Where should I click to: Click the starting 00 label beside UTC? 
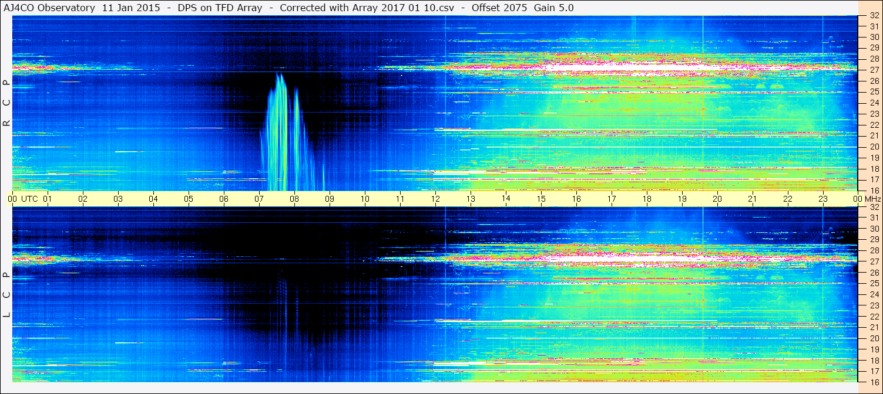coord(12,199)
